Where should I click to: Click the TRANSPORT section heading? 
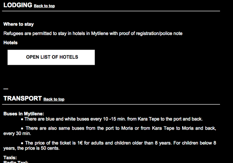23,99
